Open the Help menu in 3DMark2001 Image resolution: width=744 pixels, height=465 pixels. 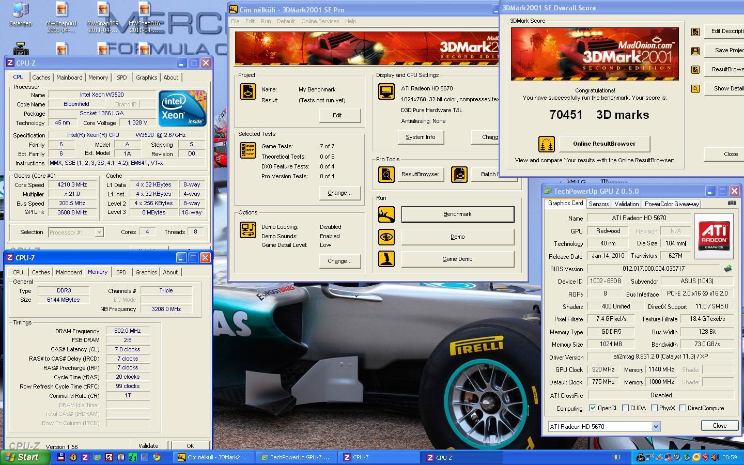pos(350,21)
